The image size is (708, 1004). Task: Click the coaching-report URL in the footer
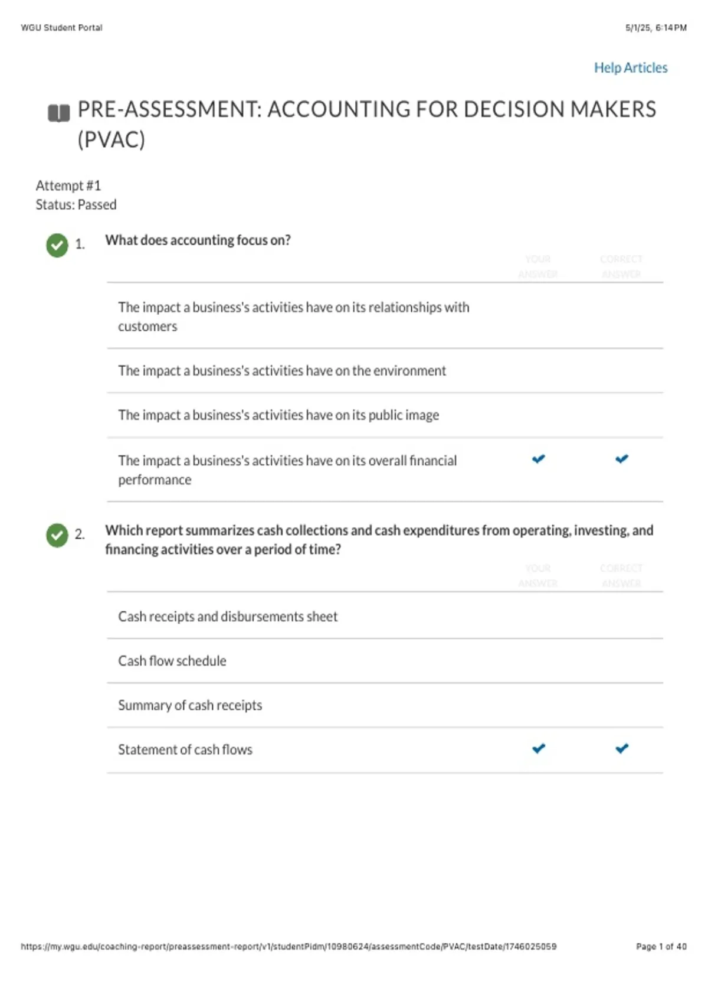(x=289, y=946)
